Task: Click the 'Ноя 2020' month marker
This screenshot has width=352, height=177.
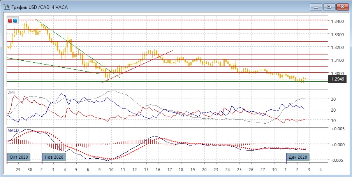Action: 54,157
